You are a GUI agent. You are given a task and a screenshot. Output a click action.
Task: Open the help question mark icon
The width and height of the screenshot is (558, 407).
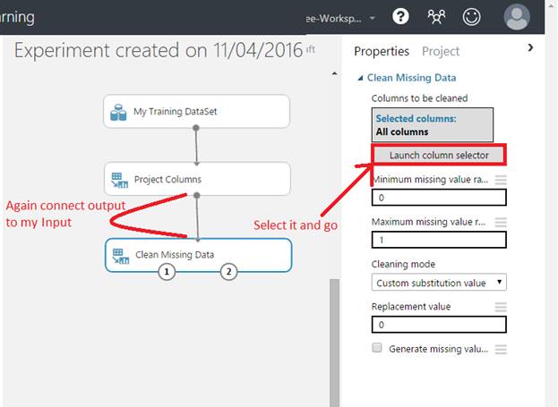(x=400, y=17)
